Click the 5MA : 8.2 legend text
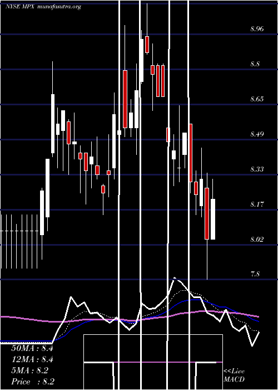278x390 pixels. (29, 370)
